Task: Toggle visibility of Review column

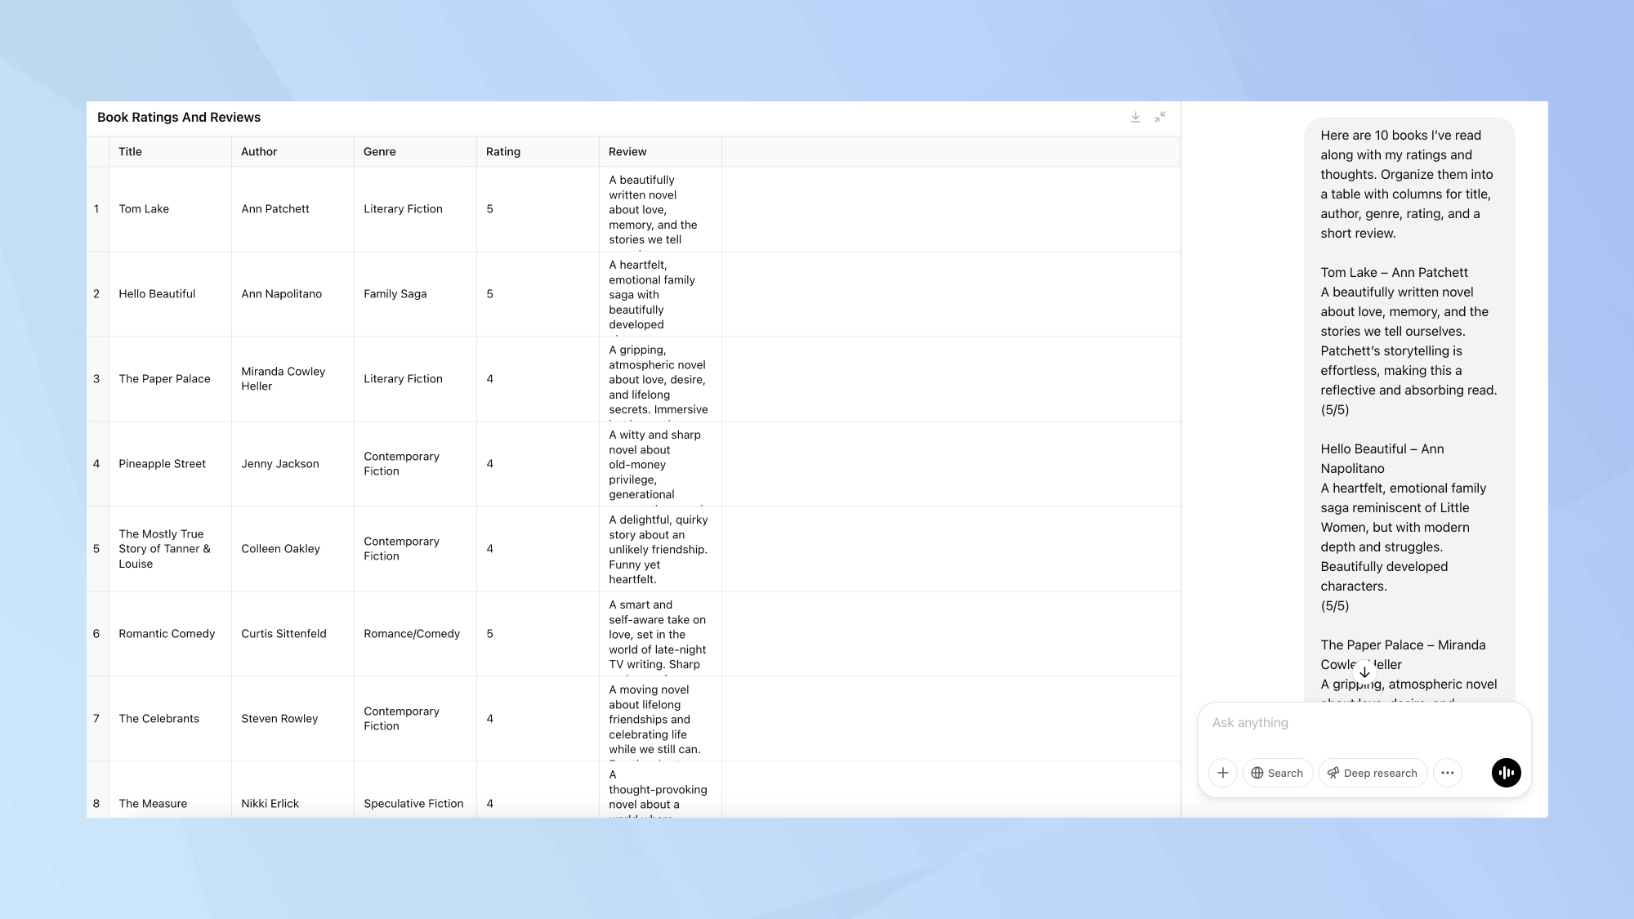Action: [x=627, y=151]
